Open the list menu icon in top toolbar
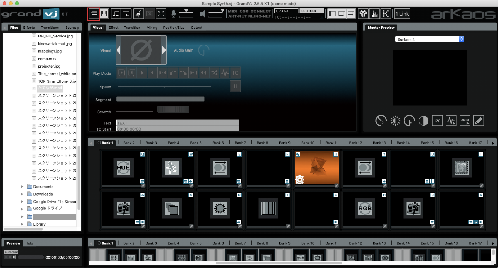 (x=94, y=14)
